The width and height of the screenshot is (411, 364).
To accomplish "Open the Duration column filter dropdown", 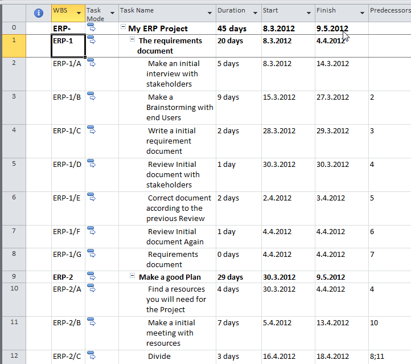I will pyautogui.click(x=254, y=13).
